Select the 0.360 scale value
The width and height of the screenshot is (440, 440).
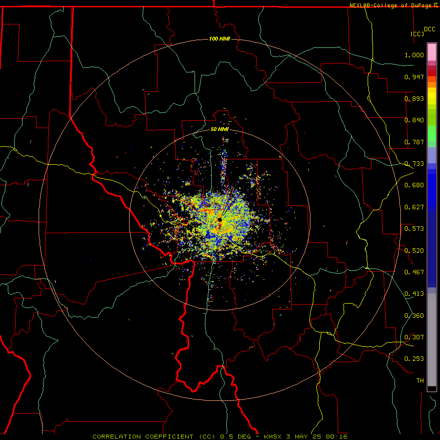point(414,316)
